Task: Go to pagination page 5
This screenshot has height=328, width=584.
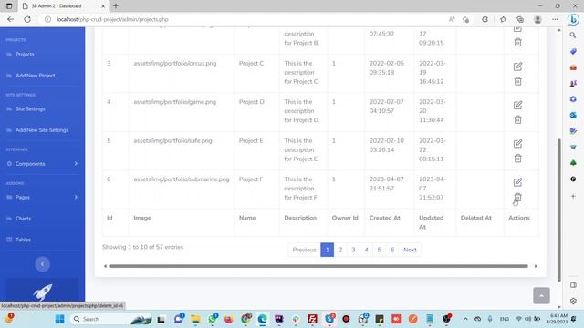Action: (x=380, y=250)
